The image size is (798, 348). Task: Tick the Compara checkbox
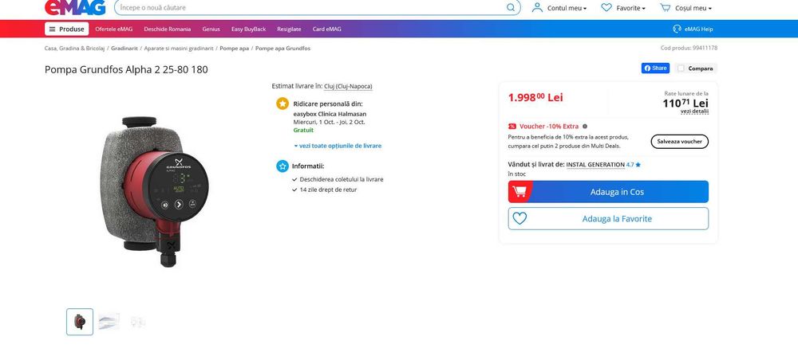[681, 68]
